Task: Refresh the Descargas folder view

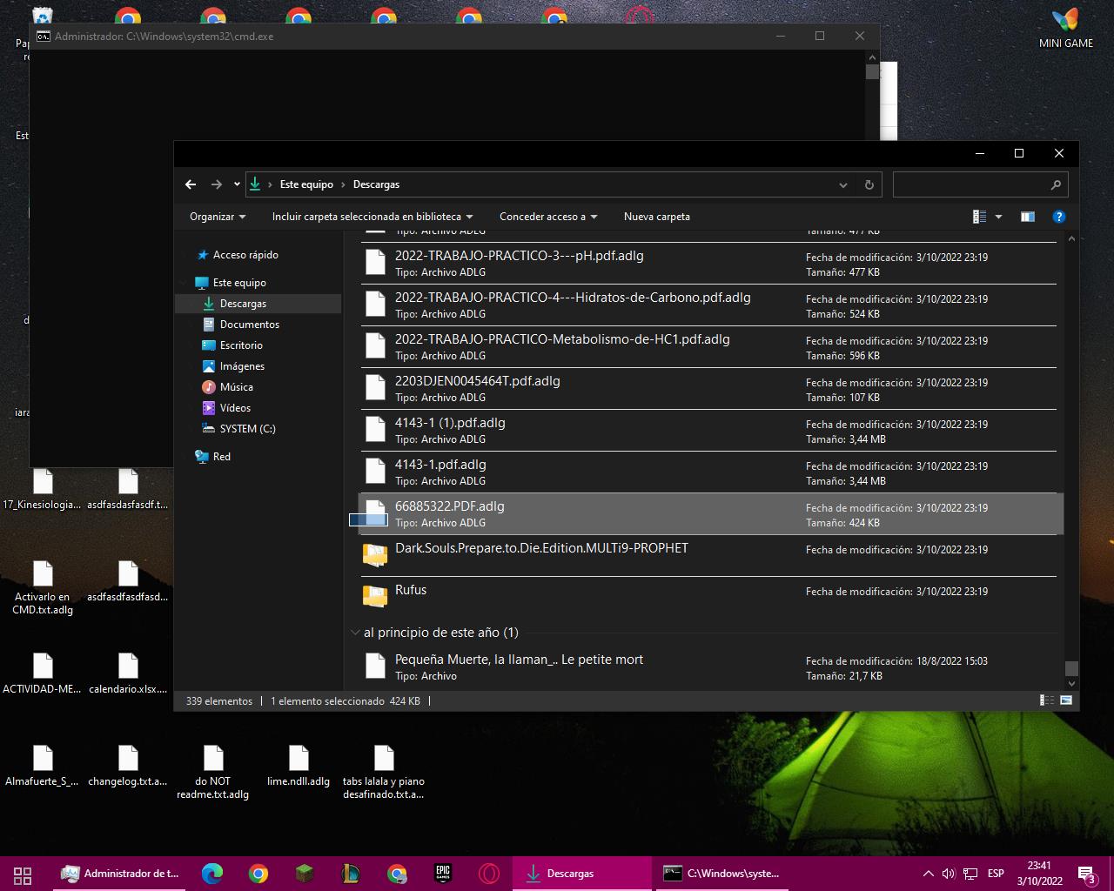Action: coord(869,184)
